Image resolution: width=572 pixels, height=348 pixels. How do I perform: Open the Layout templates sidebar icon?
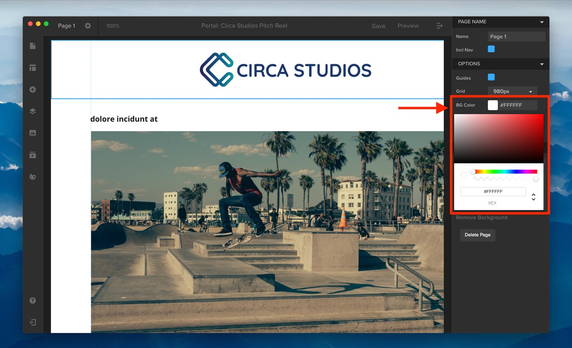click(33, 68)
